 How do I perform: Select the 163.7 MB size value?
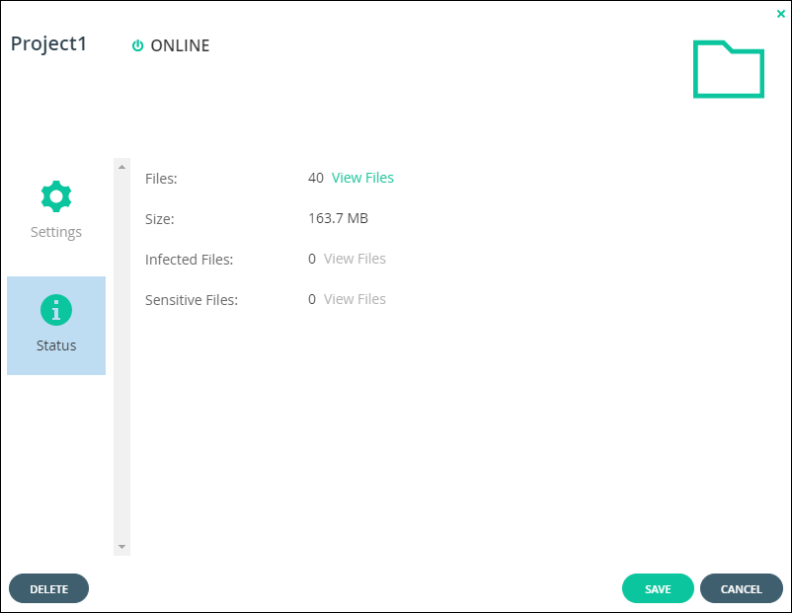coord(338,218)
